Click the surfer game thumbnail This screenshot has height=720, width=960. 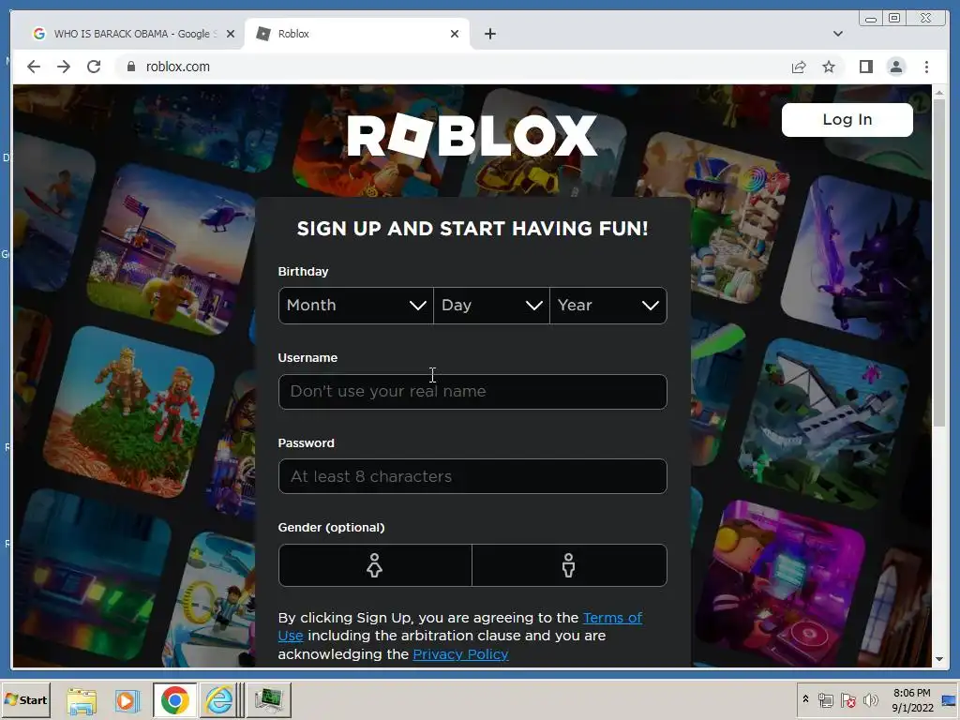pyautogui.click(x=54, y=212)
